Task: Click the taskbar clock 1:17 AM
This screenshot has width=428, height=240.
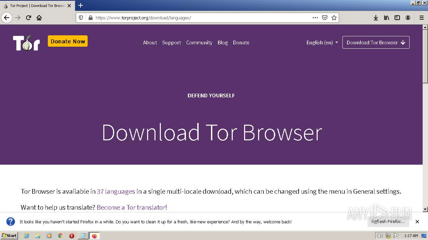Action: tap(411, 236)
